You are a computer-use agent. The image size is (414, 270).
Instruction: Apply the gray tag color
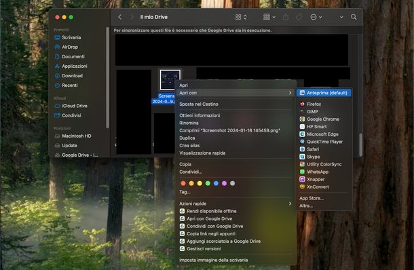pos(232,183)
